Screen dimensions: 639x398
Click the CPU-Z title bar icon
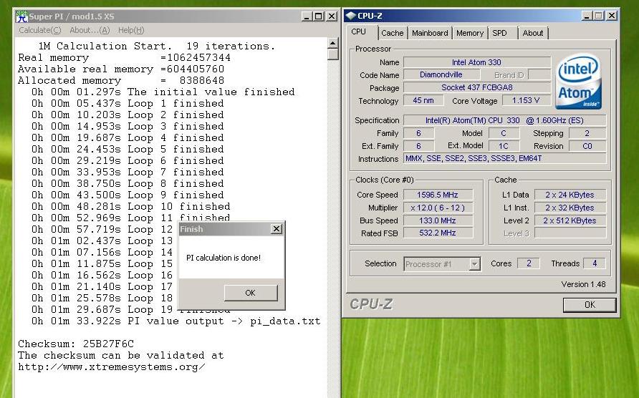click(350, 16)
